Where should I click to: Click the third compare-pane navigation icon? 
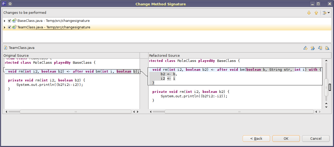coord(320,48)
